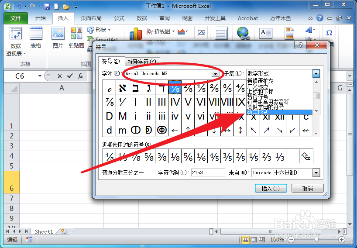Click the Open folder icon in quick access toolbar
Viewport: 357px width, 248px height.
pos(66,7)
